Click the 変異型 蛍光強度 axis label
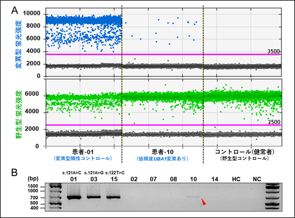The width and height of the screenshot is (295, 218). click(x=19, y=44)
